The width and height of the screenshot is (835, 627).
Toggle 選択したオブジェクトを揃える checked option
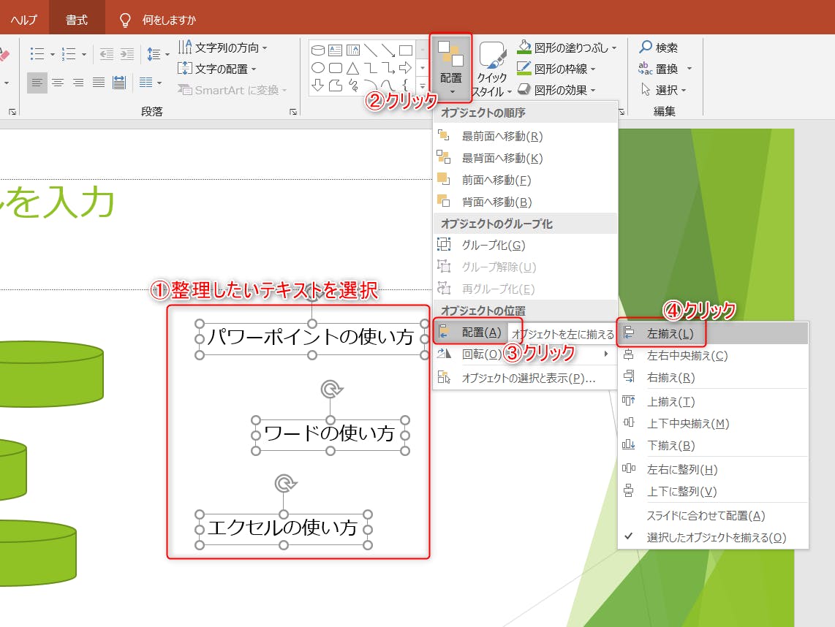[x=715, y=538]
